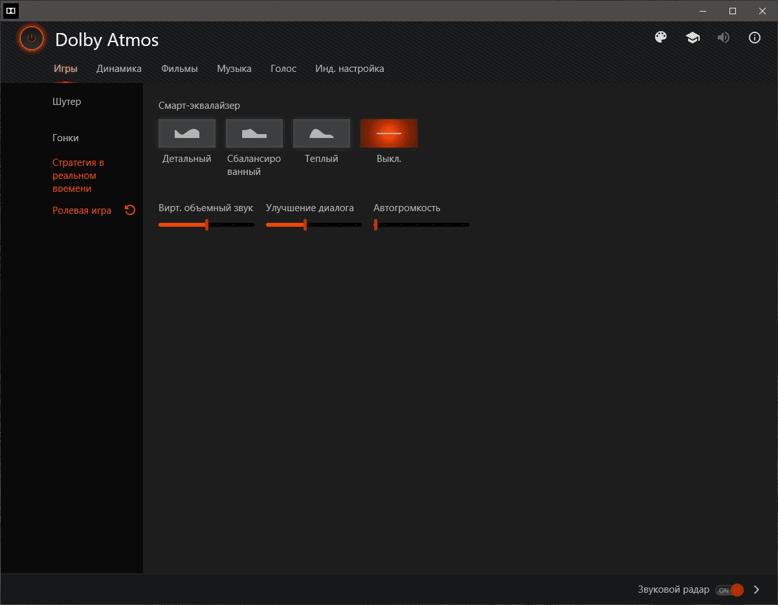This screenshot has height=605, width=778.
Task: Click the Dolby Atmos title text
Action: (107, 40)
